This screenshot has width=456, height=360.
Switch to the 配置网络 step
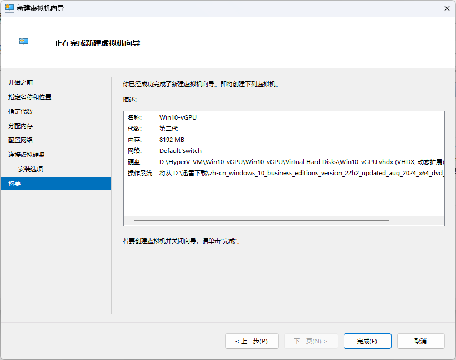point(21,140)
